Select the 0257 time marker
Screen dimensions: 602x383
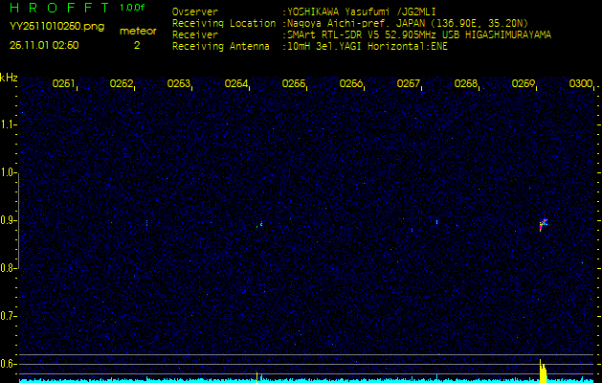pos(409,84)
